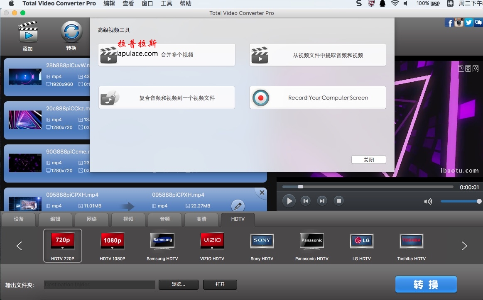
Task: Switch to the 设备 (Devices) tab
Action: coord(19,219)
